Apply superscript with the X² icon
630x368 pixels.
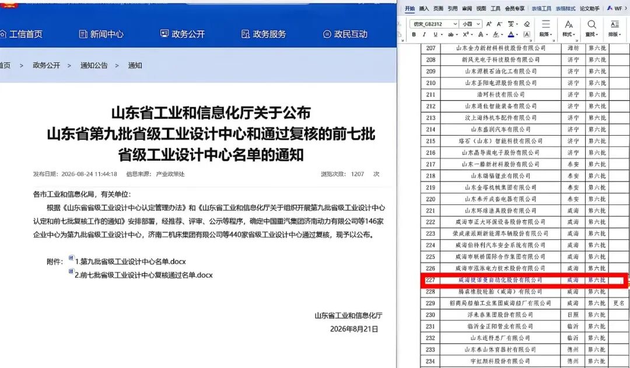[466, 34]
